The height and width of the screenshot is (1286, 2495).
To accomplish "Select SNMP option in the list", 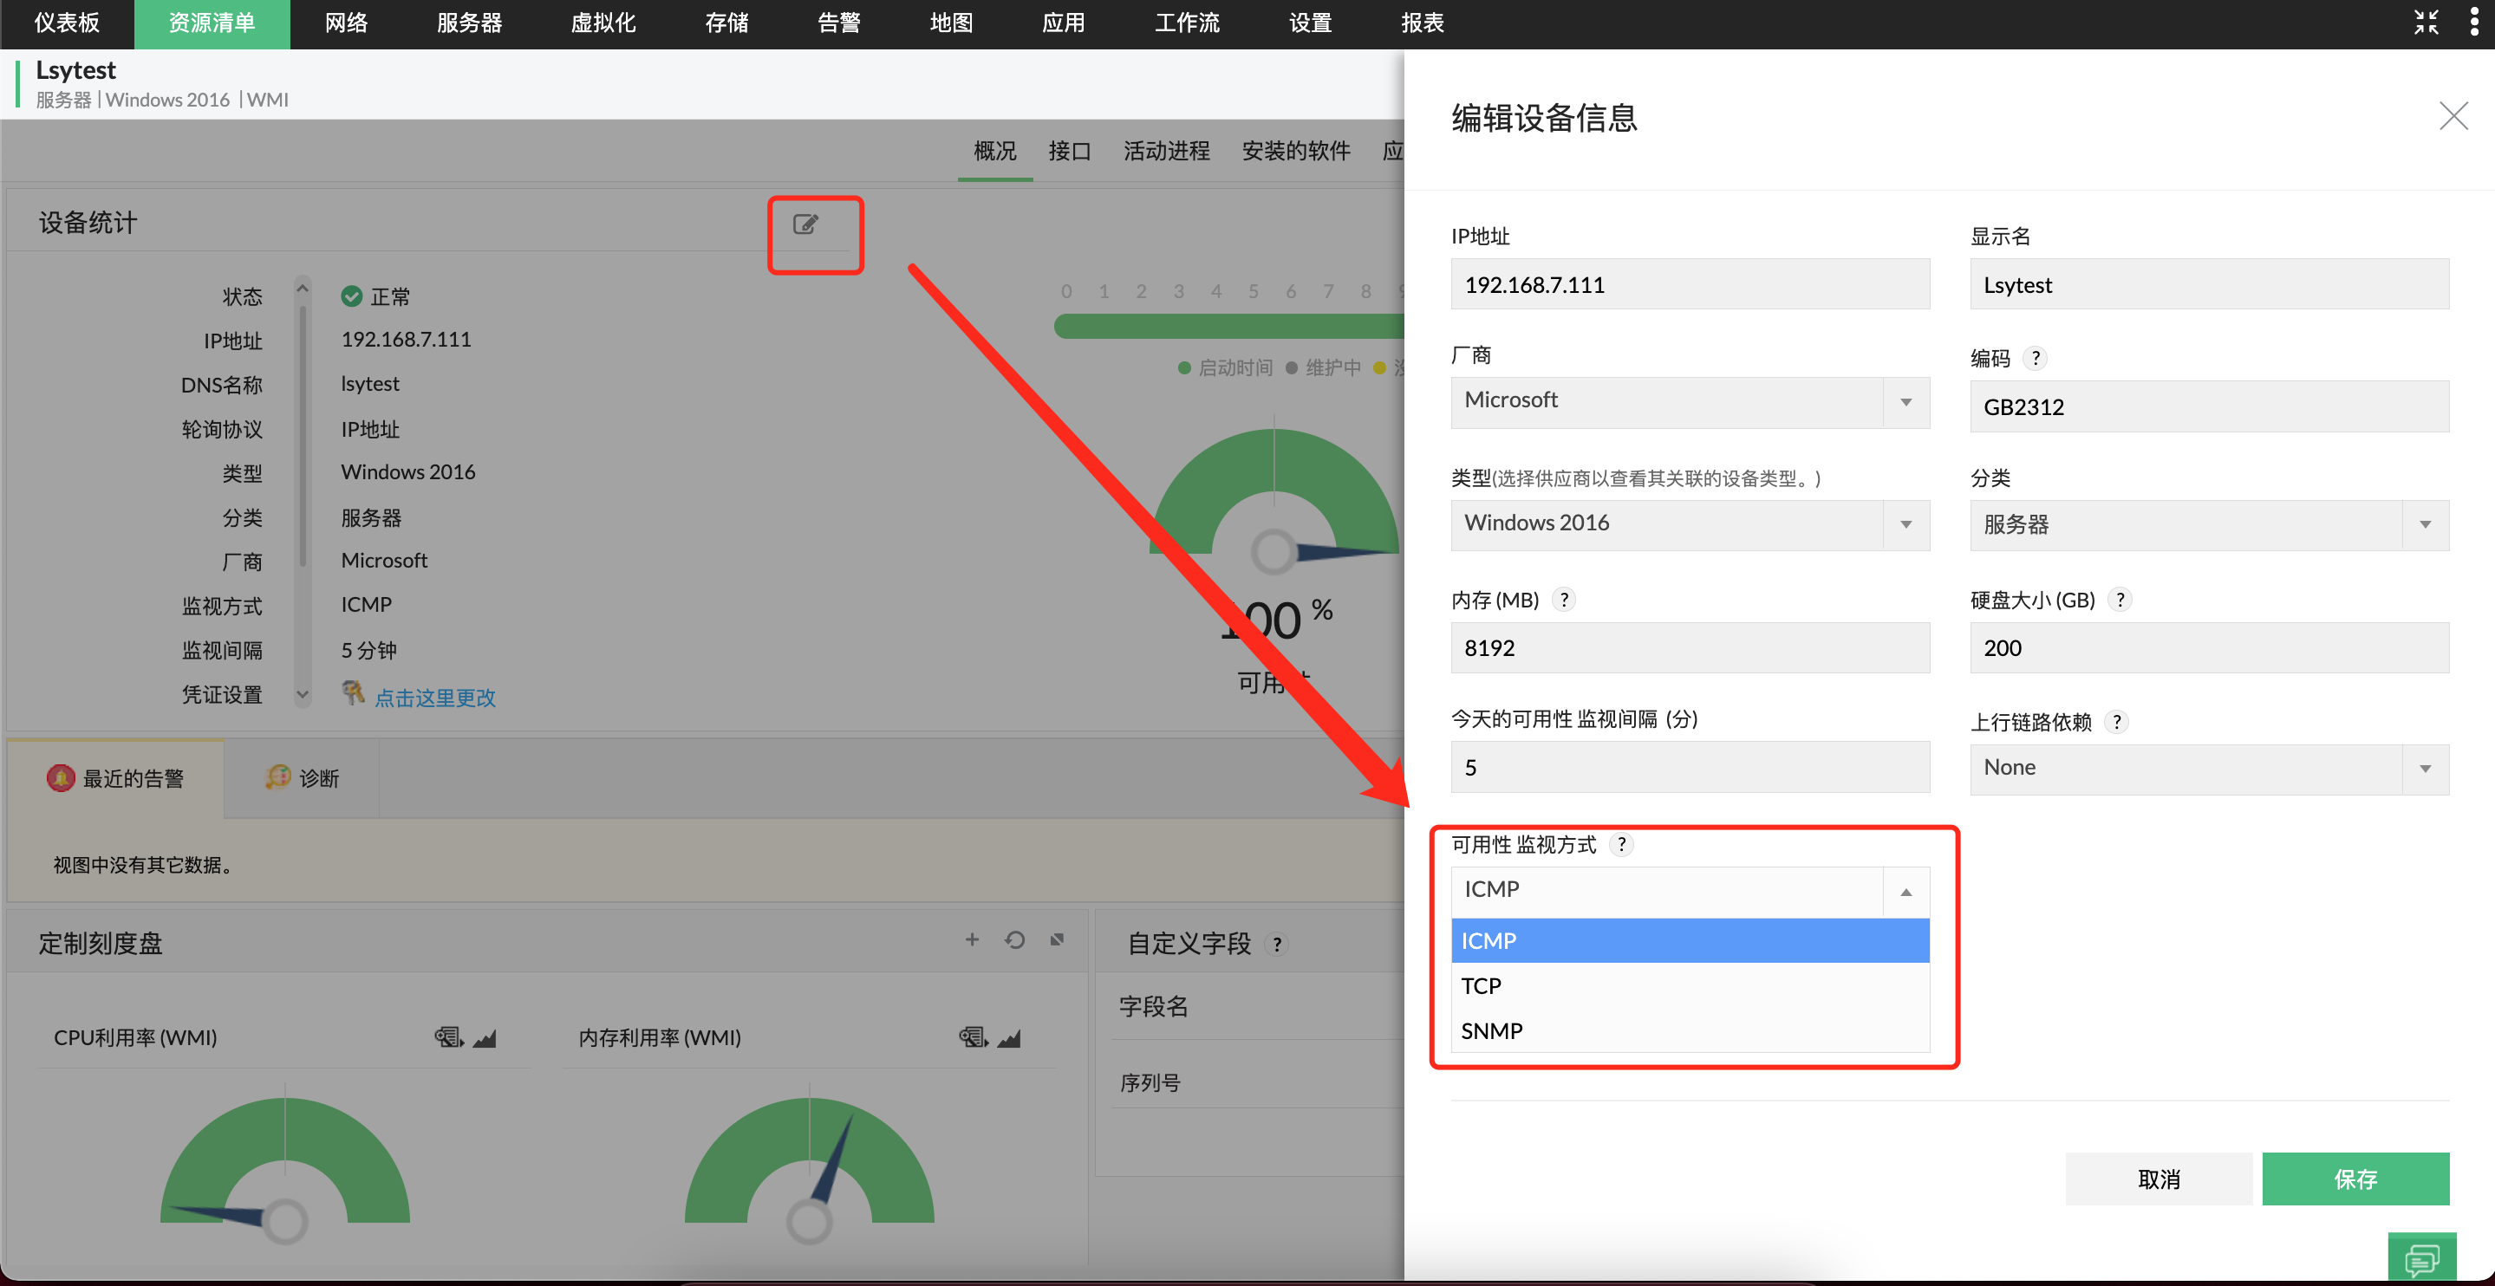I will (1689, 1030).
